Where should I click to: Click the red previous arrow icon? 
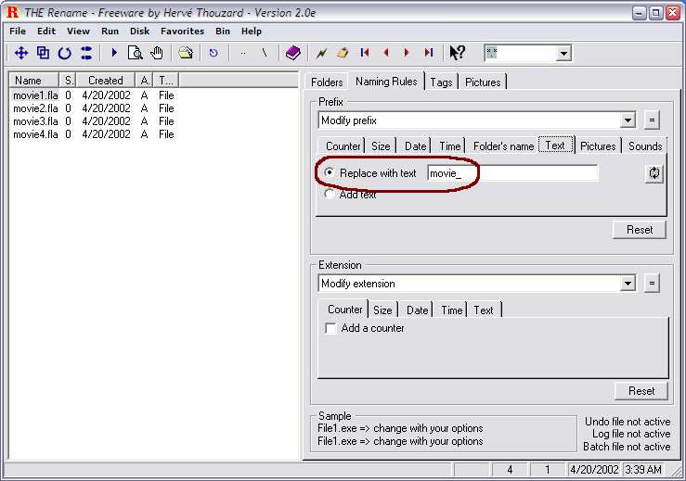pyautogui.click(x=386, y=53)
